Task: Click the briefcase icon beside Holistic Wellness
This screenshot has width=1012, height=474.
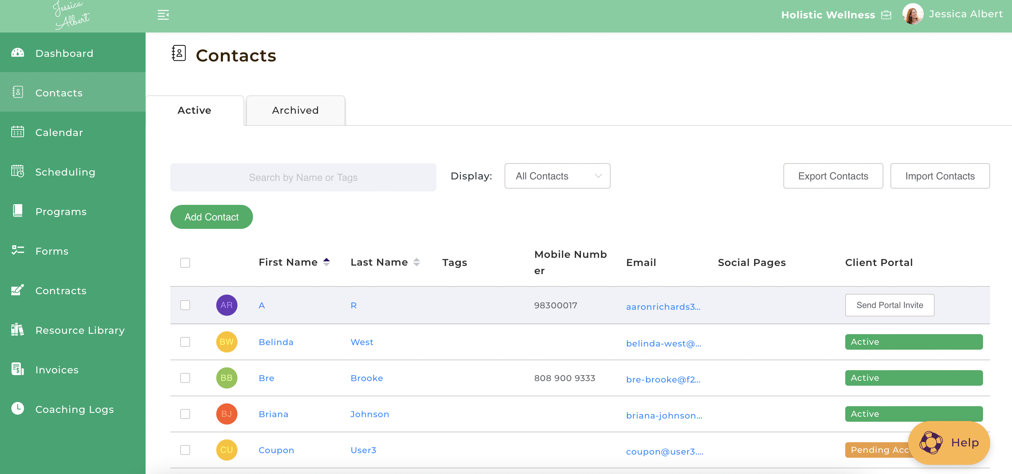Action: click(x=886, y=15)
